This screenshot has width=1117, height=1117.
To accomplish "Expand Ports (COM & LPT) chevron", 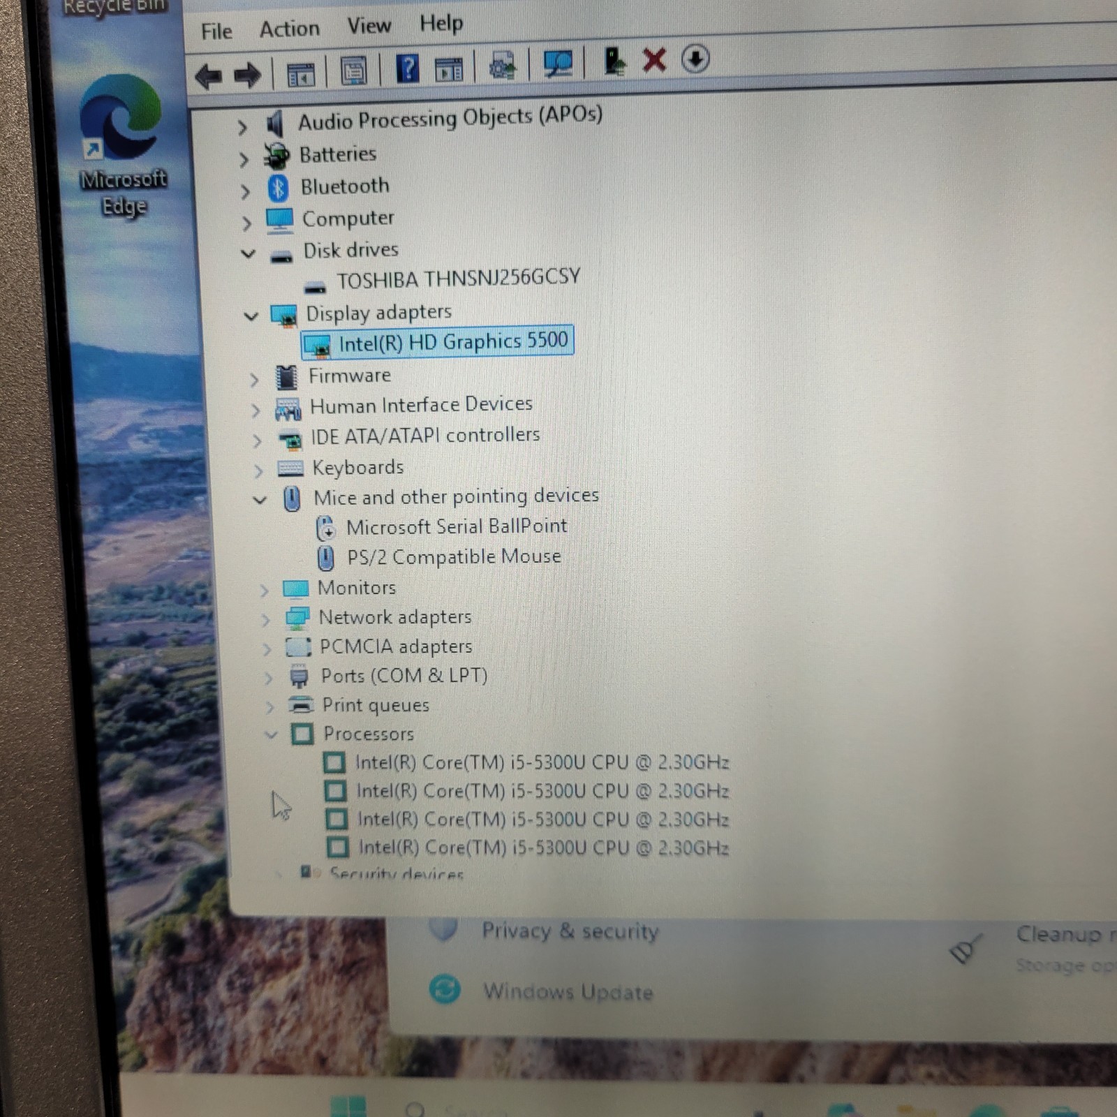I will coord(268,678).
